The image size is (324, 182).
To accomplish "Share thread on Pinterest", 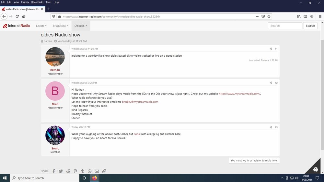I will click(x=75, y=171).
